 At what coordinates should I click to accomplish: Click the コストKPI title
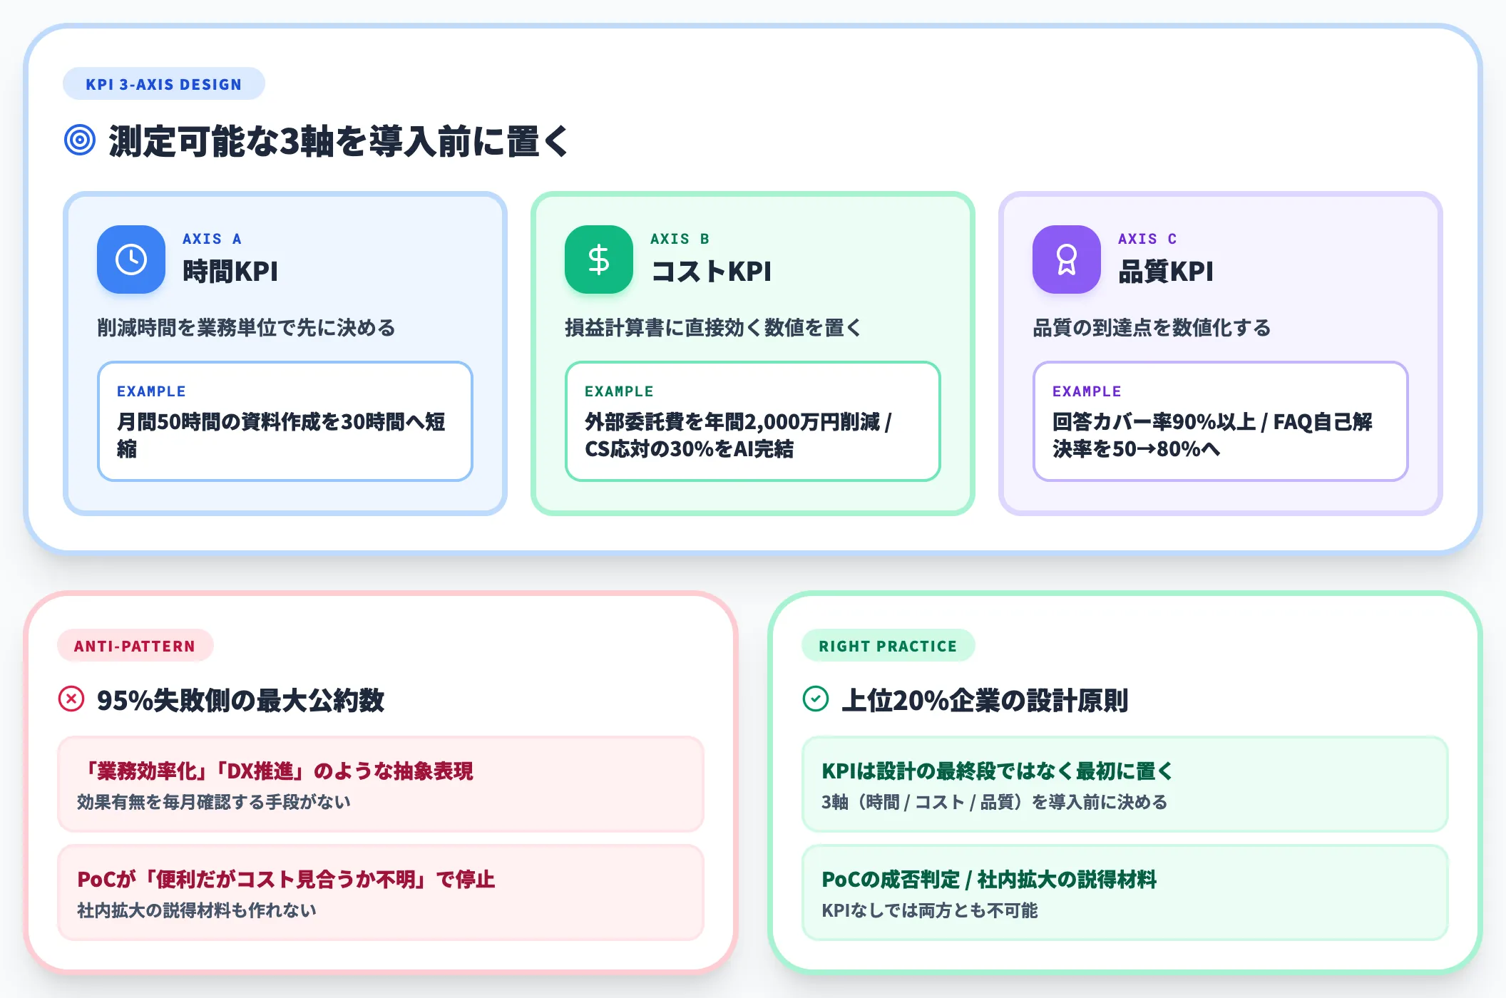[712, 272]
